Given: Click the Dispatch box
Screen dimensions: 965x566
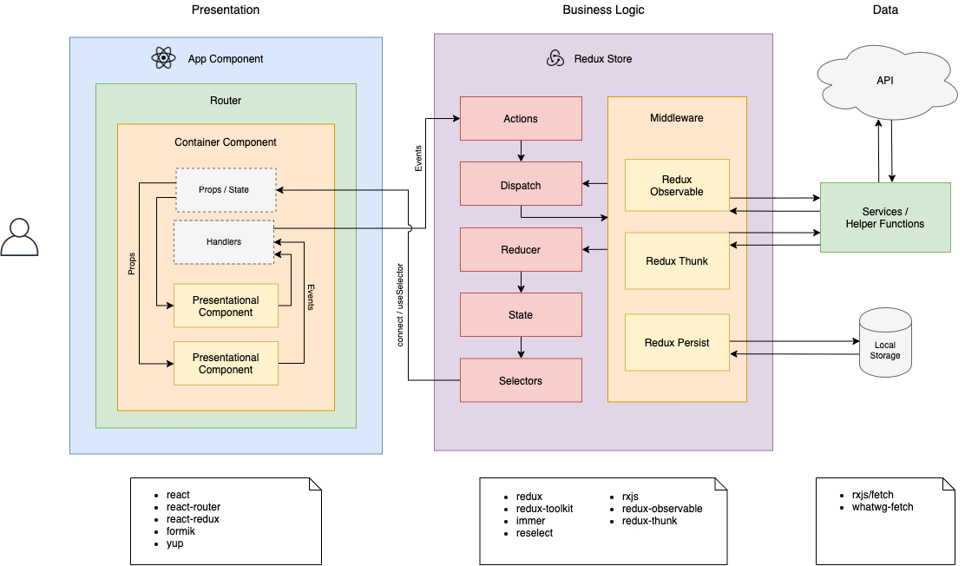Looking at the screenshot, I should (x=521, y=183).
